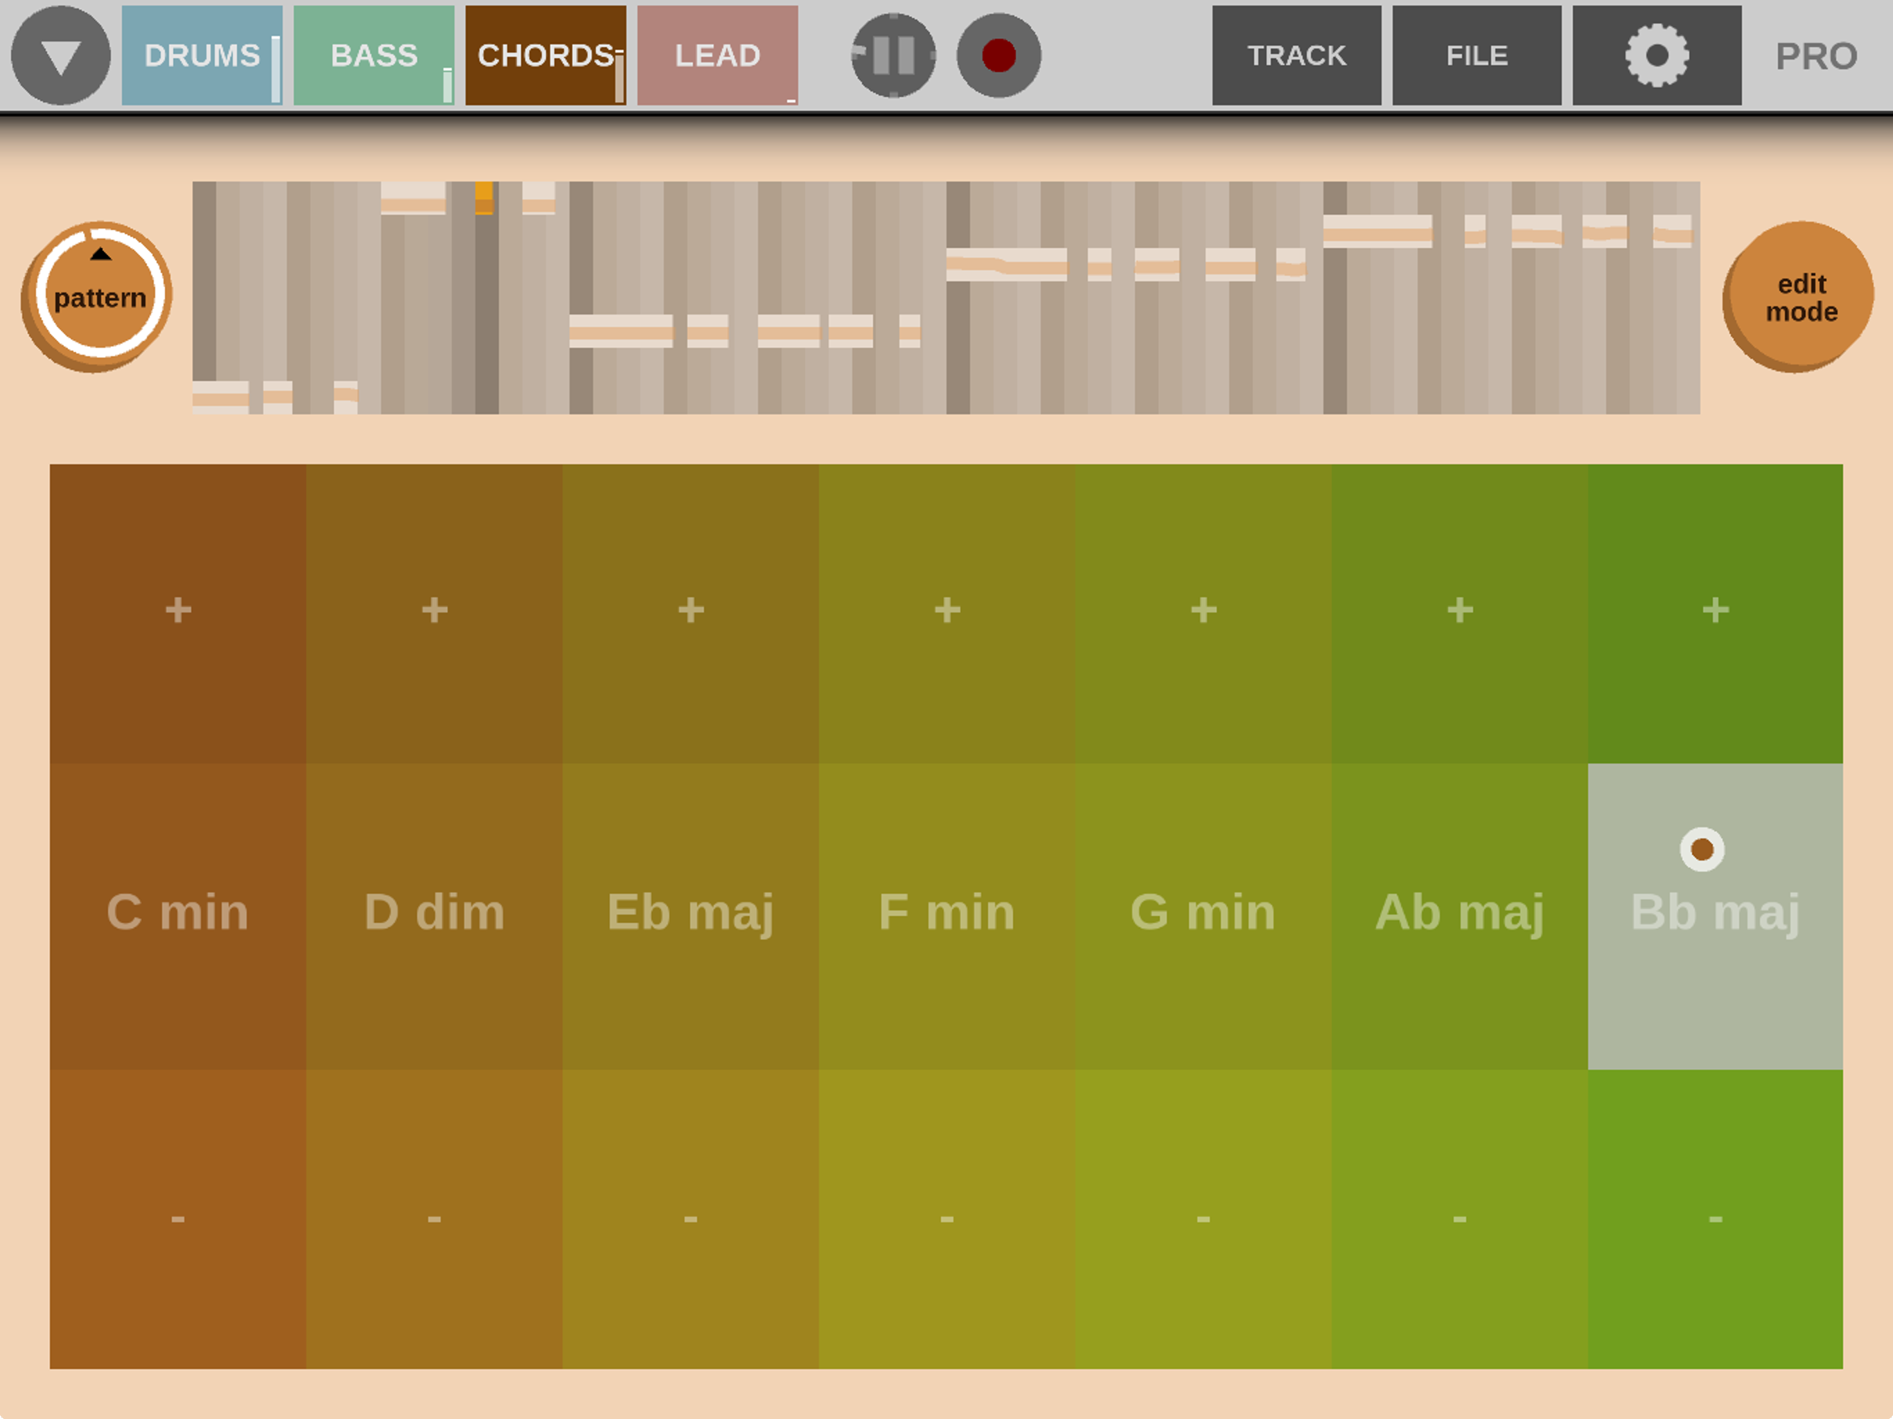
Task: Click the plus pad above G min
Action: [1204, 614]
